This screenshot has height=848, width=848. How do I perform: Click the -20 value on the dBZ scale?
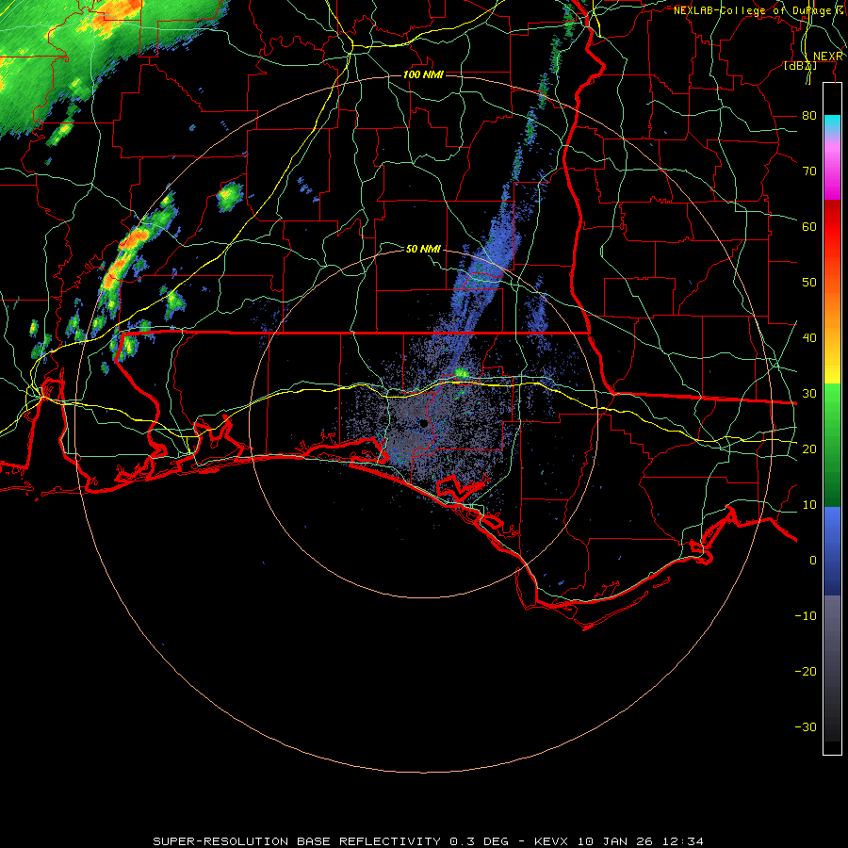[x=806, y=671]
